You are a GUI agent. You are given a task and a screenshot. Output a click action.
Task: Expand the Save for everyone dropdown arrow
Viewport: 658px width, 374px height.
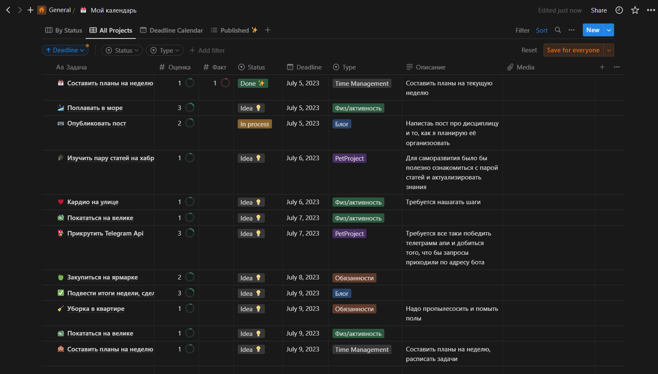pos(608,50)
